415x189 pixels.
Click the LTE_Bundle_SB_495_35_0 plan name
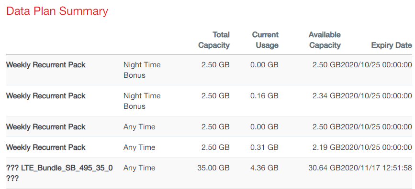[59, 173]
